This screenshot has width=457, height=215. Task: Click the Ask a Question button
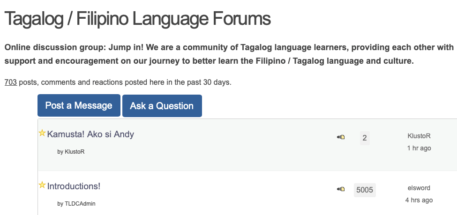[x=162, y=106]
